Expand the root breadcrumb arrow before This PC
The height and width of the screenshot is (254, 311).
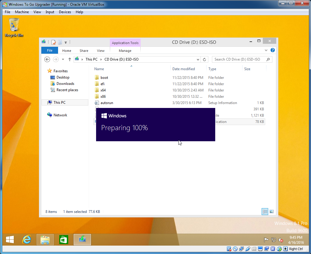82,59
